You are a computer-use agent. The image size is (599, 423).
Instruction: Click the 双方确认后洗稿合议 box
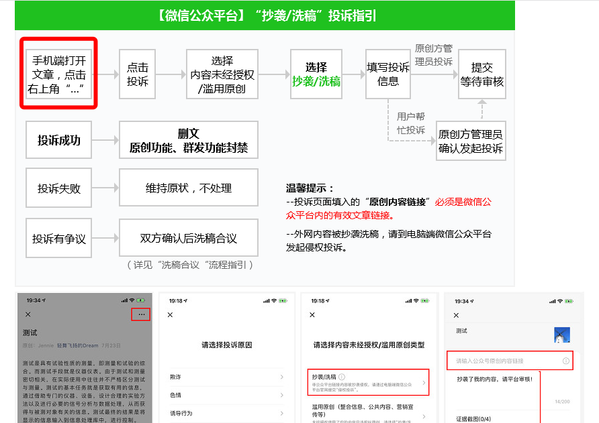coord(188,238)
